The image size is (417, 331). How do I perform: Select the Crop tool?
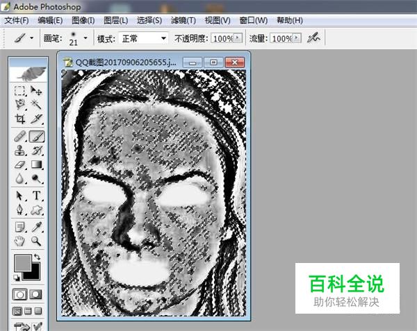point(19,119)
